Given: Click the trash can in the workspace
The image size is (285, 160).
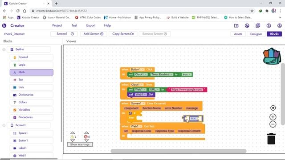Looking at the screenshot, I should coord(271,139).
